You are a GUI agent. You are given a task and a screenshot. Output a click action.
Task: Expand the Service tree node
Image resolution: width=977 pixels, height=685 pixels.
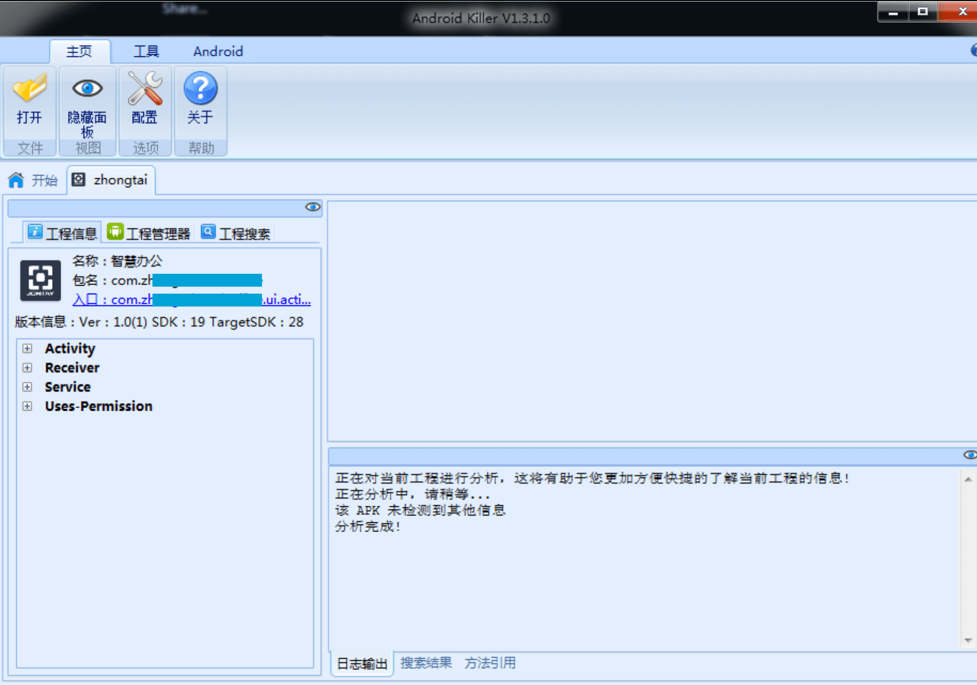27,387
